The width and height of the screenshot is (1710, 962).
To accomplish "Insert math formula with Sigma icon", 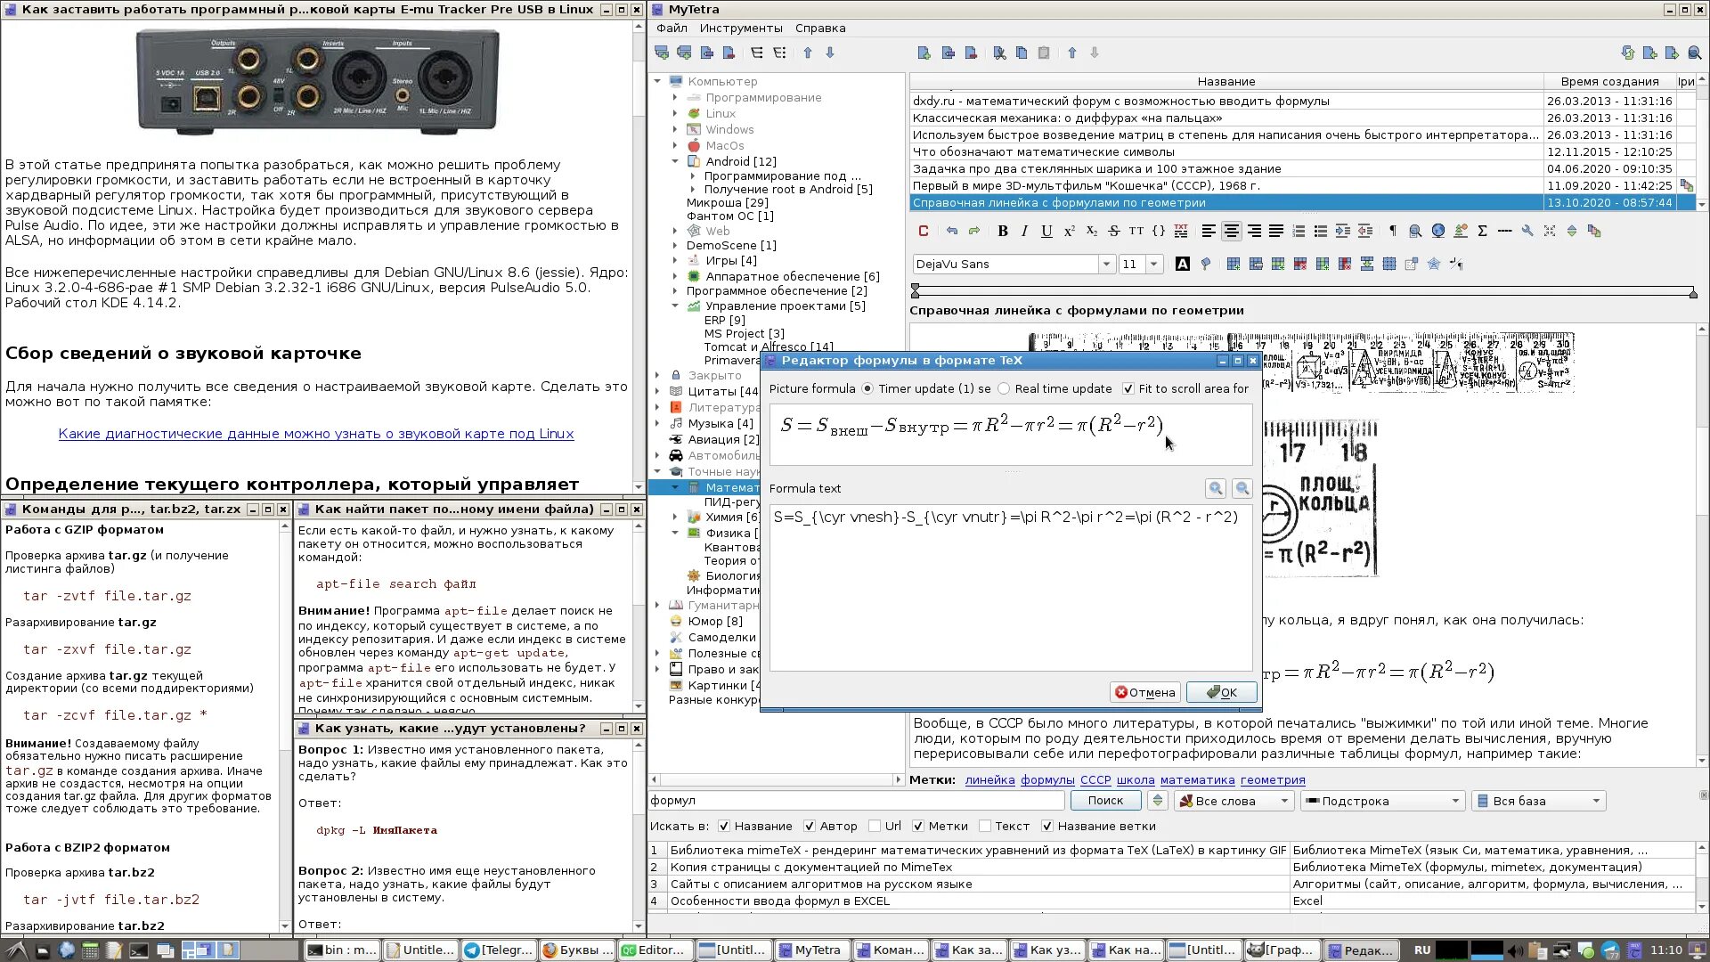I will point(1482,232).
